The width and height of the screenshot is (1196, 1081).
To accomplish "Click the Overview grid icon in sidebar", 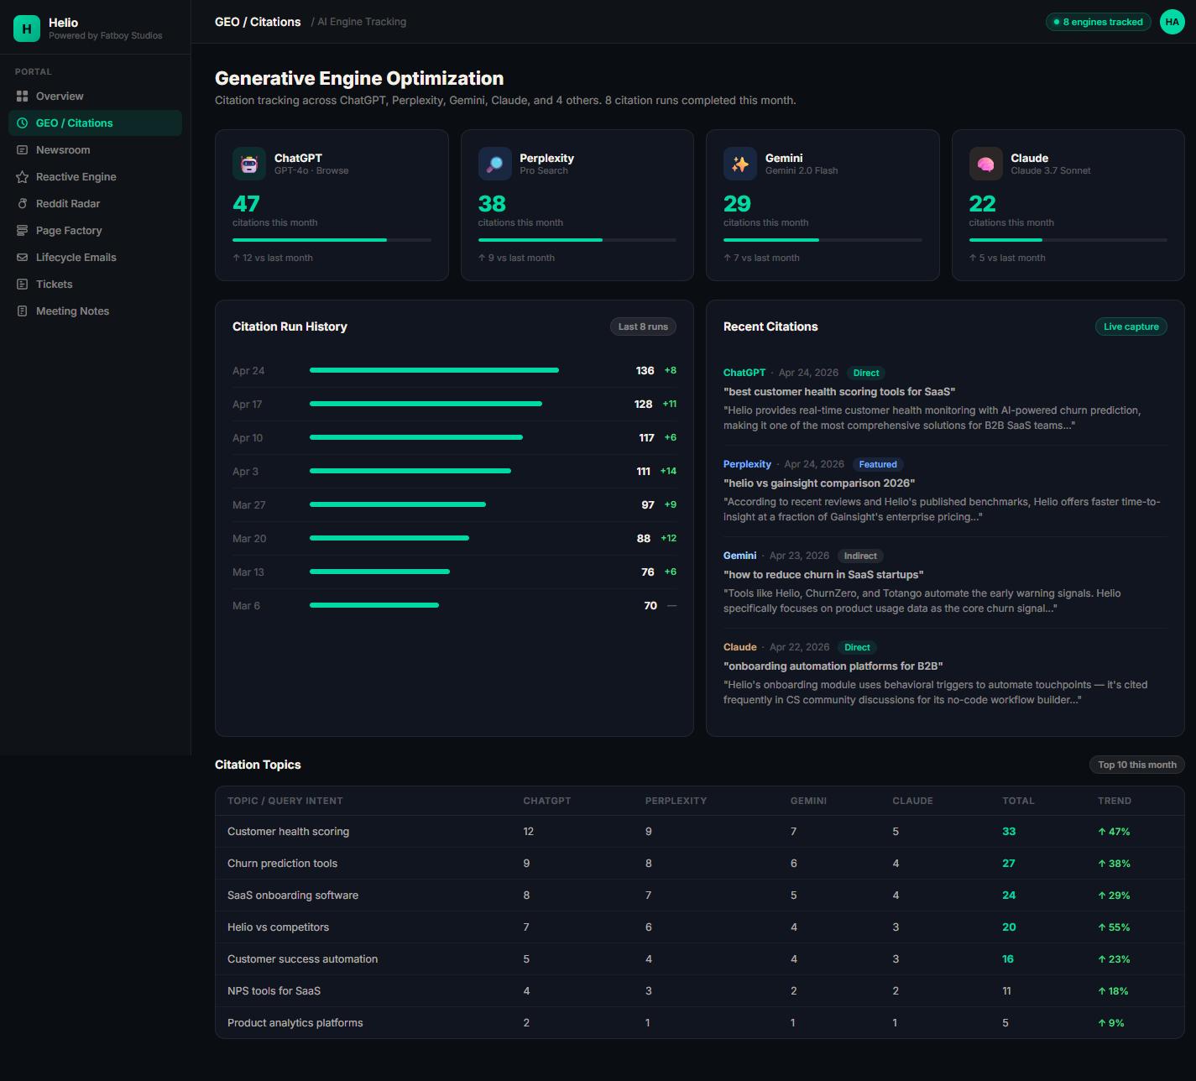I will 23,97.
